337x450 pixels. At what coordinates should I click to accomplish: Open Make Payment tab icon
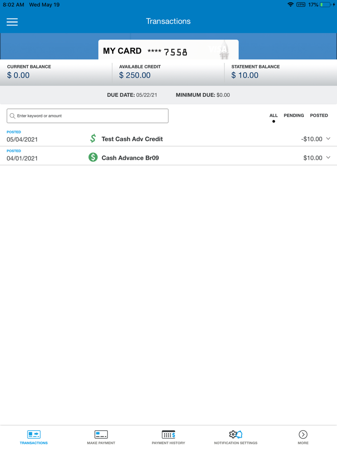pyautogui.click(x=101, y=434)
